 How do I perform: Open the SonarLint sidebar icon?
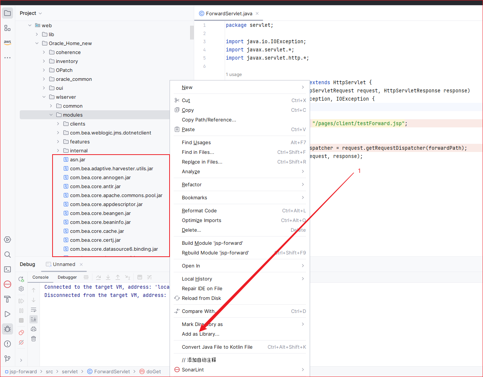(7, 284)
